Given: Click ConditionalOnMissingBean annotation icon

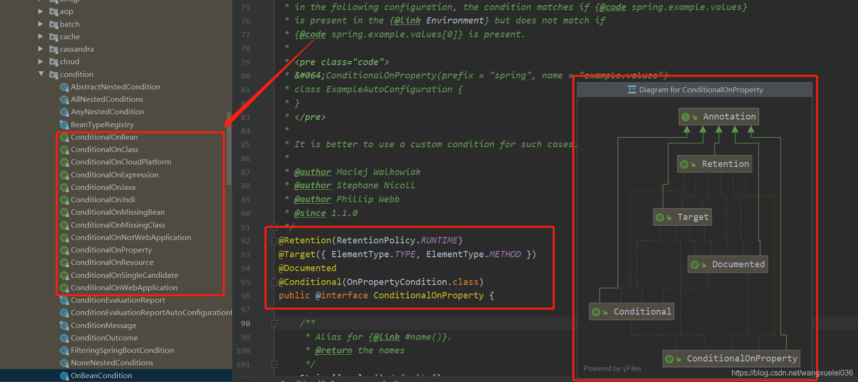Looking at the screenshot, I should (64, 212).
